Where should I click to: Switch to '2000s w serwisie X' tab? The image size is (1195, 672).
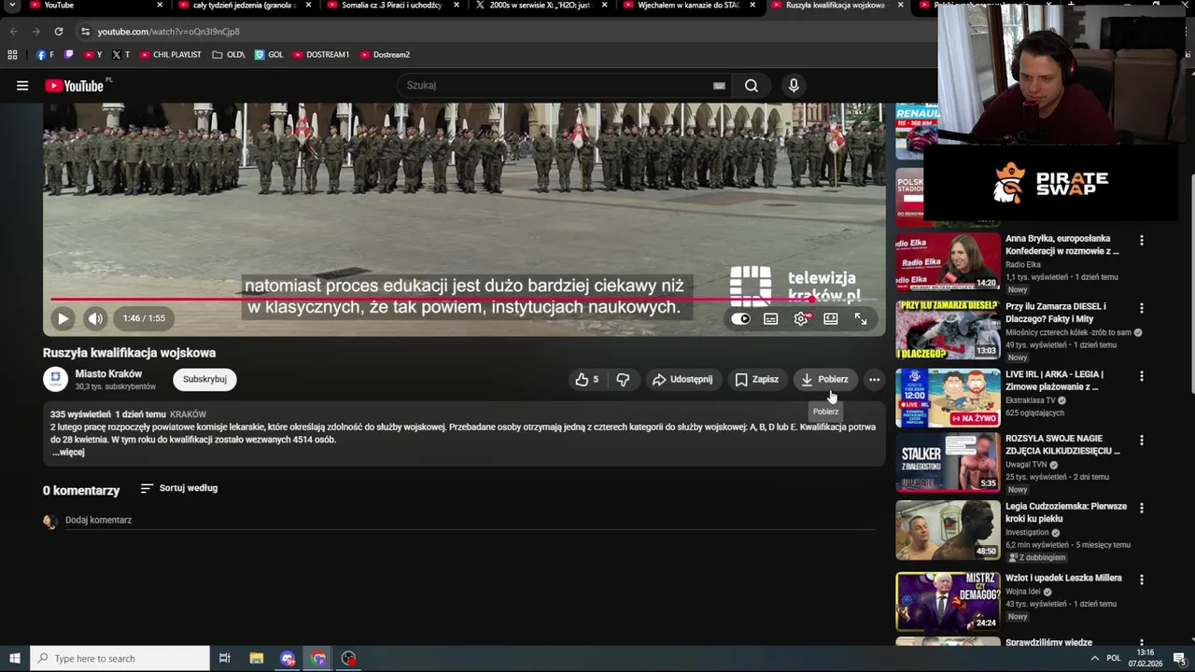click(x=541, y=6)
